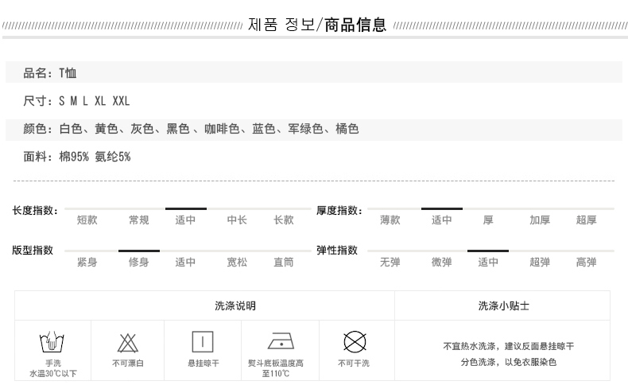Click the hang-dry square icon
This screenshot has height=385, width=628.
[203, 342]
